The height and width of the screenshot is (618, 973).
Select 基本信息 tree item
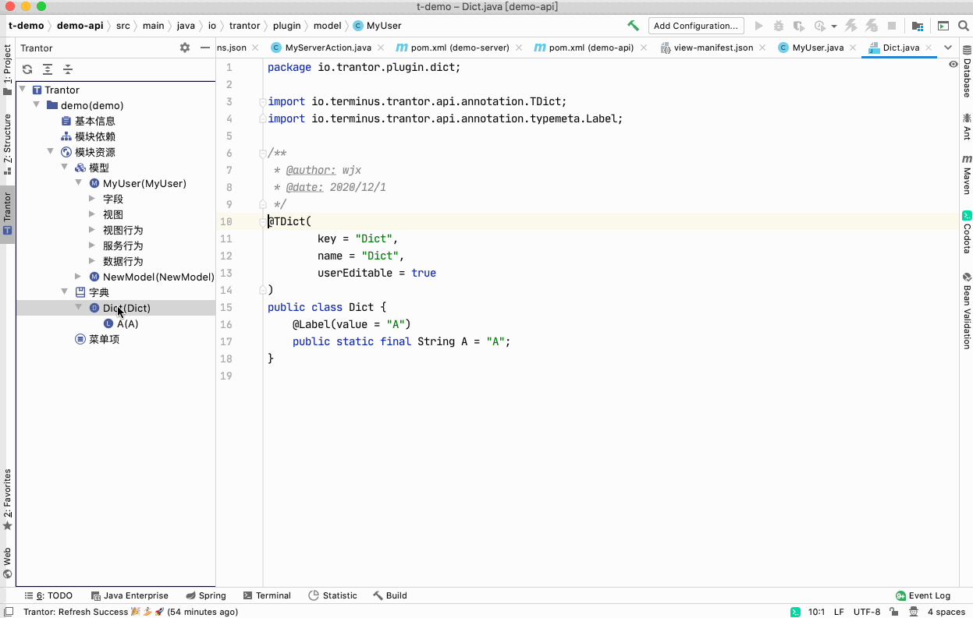94,121
